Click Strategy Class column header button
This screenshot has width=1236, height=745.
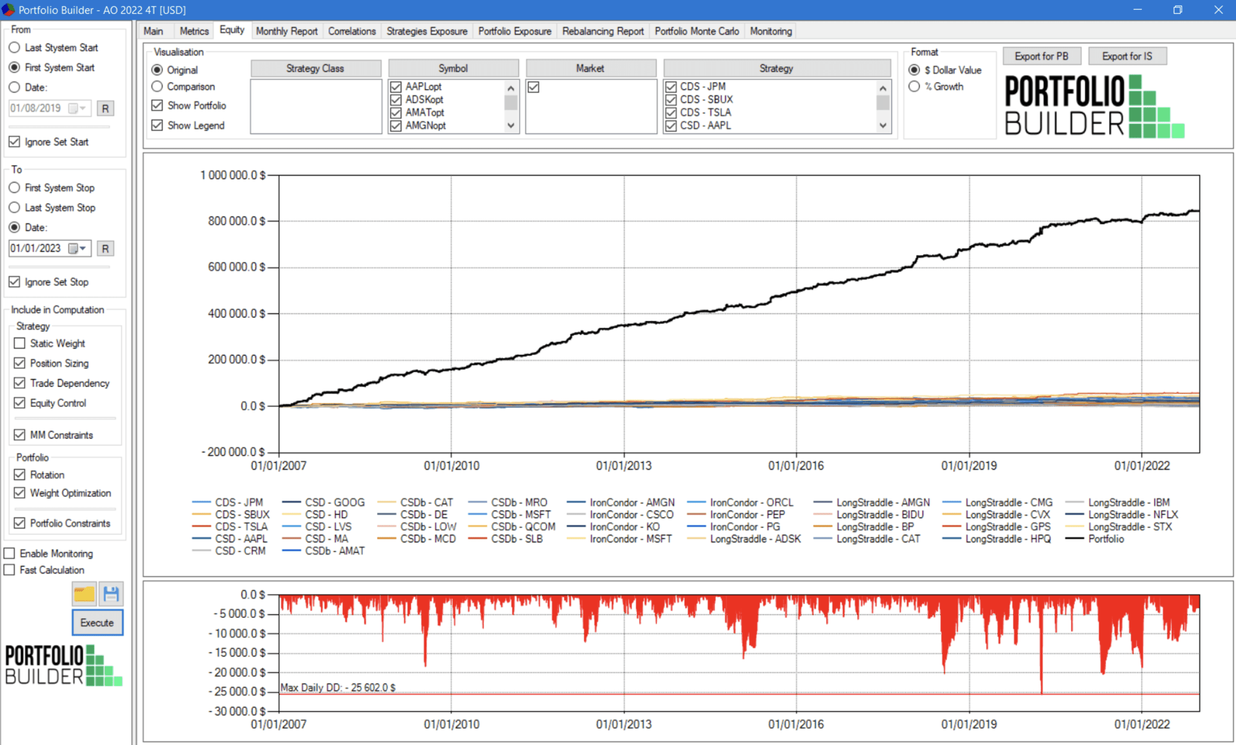[316, 68]
